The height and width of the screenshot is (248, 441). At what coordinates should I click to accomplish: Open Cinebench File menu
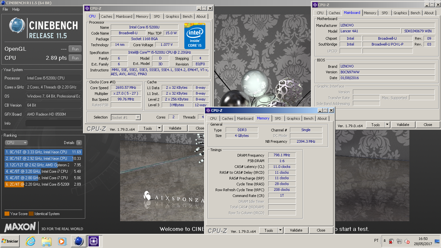[5, 9]
